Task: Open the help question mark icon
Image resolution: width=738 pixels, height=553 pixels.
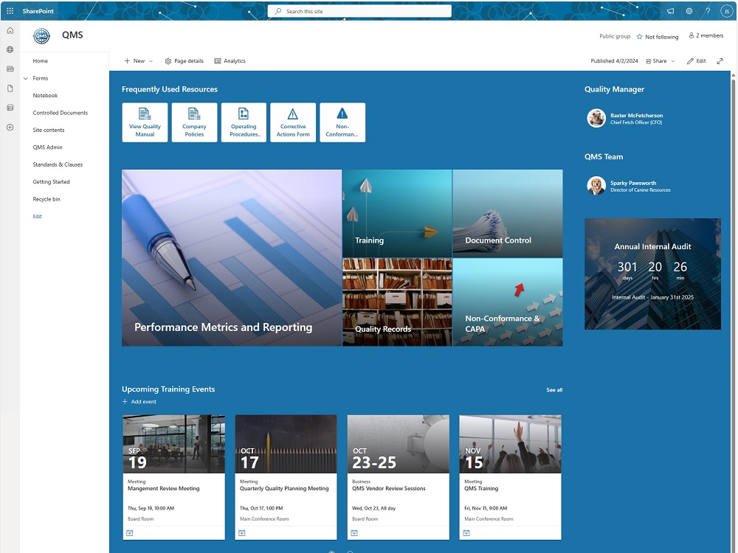Action: [x=708, y=11]
